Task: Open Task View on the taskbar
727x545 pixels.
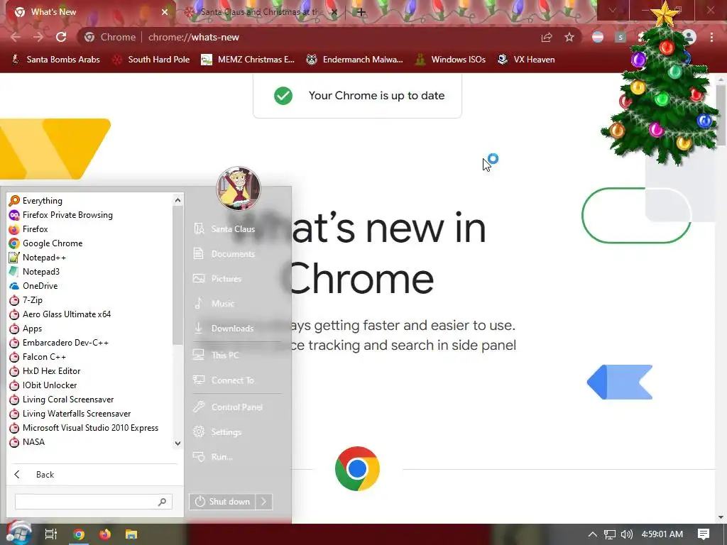Action: point(51,534)
